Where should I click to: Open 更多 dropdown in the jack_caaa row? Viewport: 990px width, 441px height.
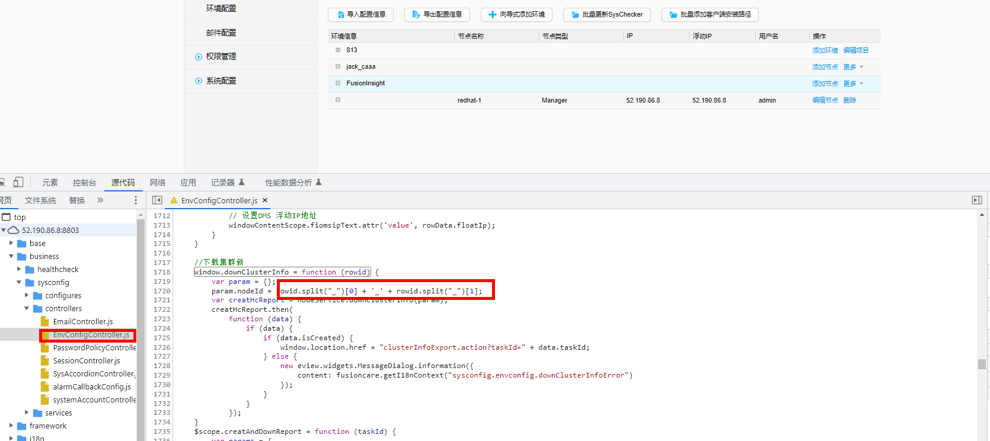tap(853, 67)
